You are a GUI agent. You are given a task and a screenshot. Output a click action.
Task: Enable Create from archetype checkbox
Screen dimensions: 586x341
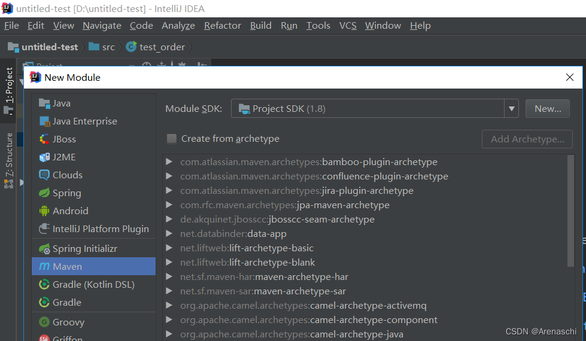(x=172, y=139)
